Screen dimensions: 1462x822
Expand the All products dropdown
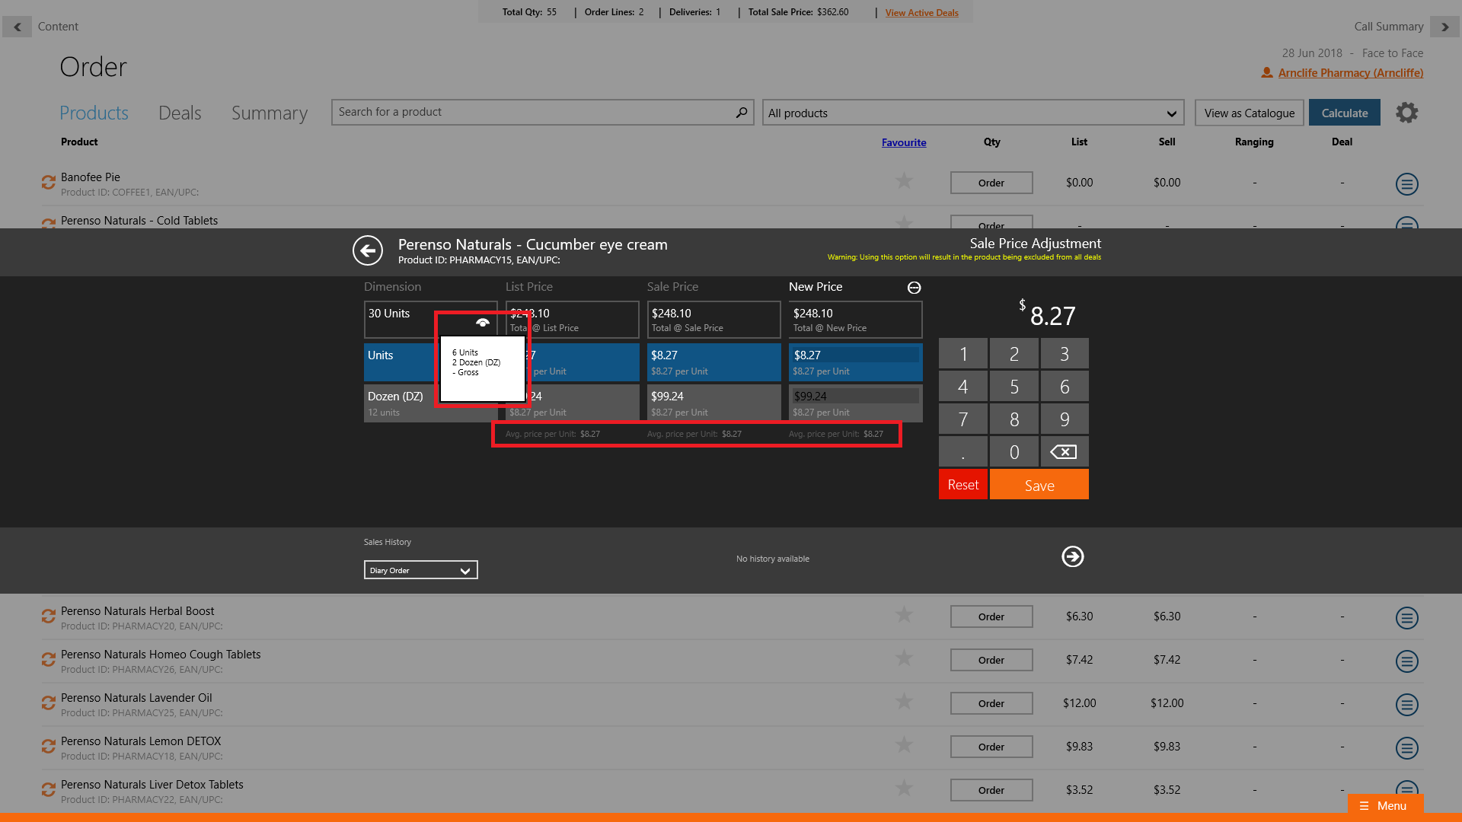972,113
